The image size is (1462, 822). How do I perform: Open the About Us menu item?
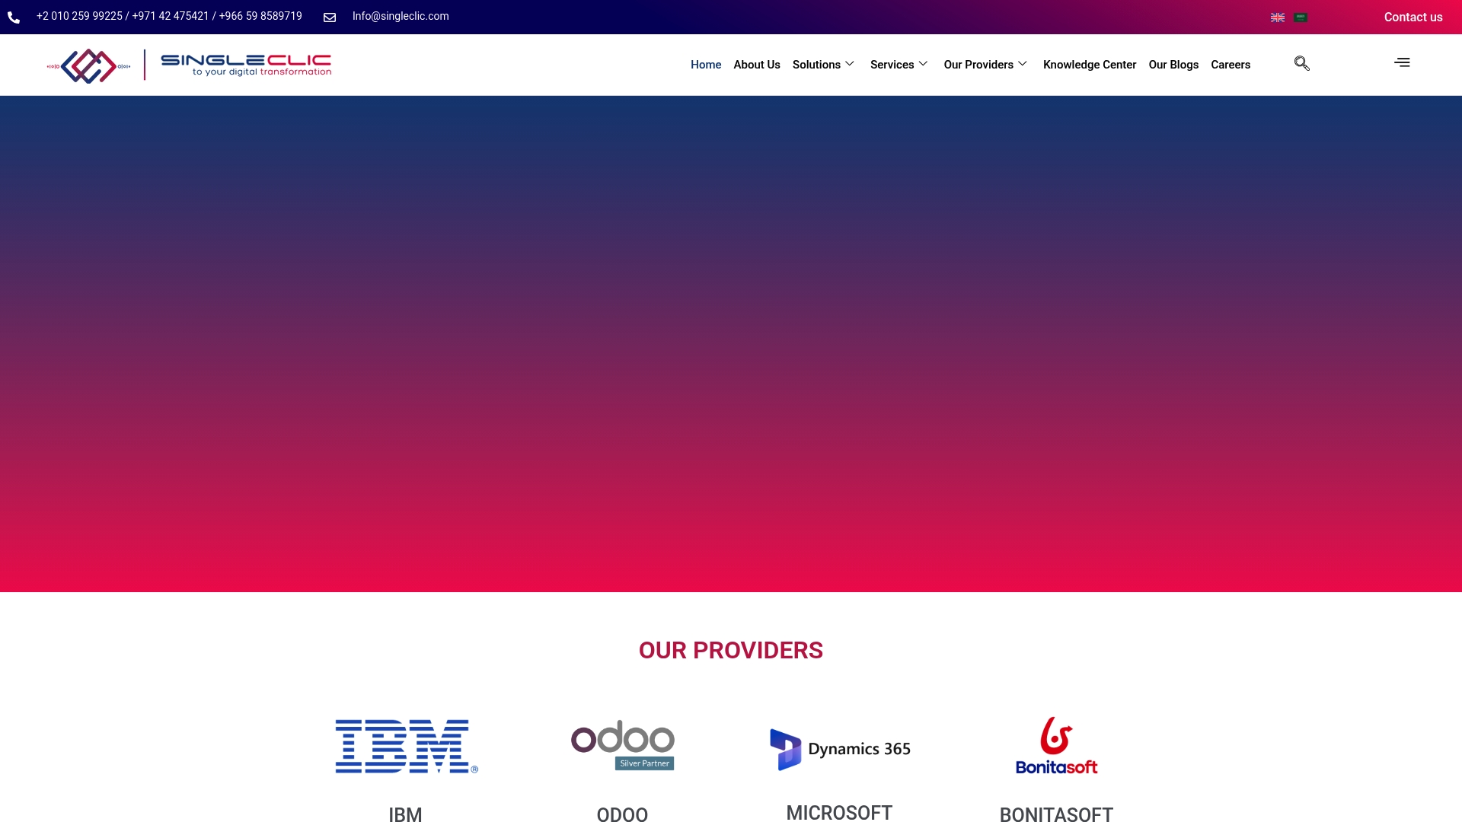point(756,65)
